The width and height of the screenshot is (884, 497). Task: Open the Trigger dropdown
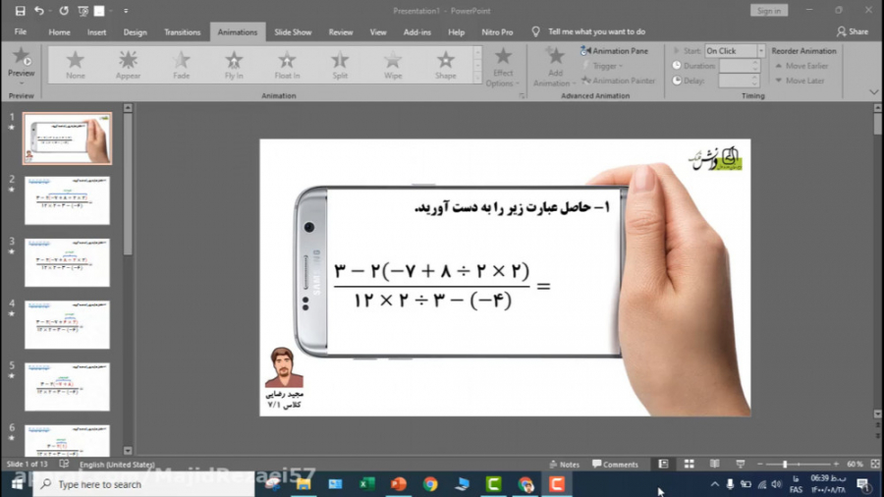(603, 66)
